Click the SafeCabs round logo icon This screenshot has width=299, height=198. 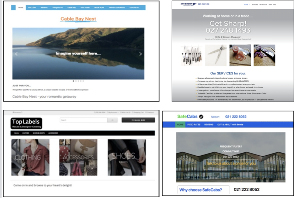(201, 116)
